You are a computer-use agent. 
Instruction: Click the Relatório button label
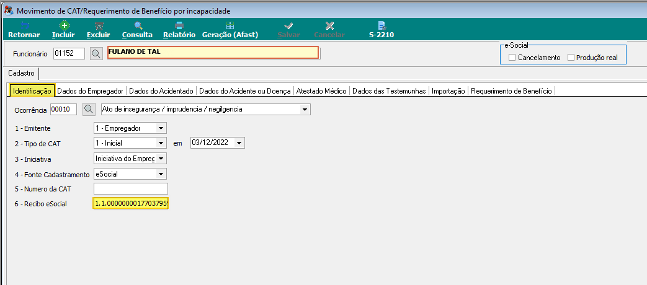click(179, 35)
